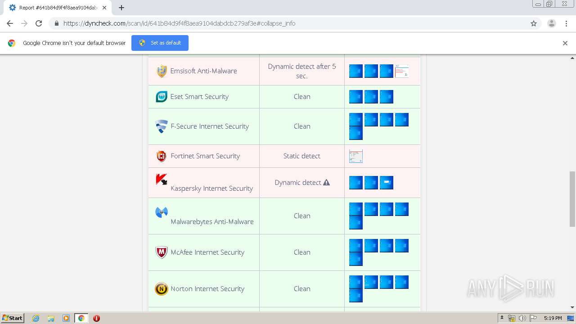576x324 pixels.
Task: Dismiss the default browser notification bar
Action: 565,43
